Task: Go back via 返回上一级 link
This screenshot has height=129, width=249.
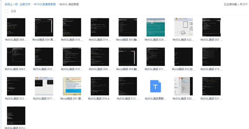Action: pos(11,4)
